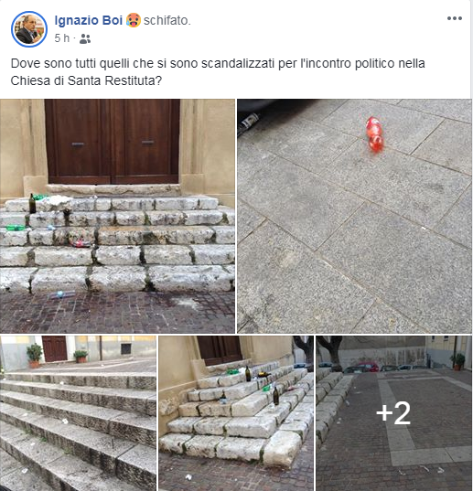The image size is (473, 491).
Task: Open the gray pavement photo
Action: click(355, 216)
